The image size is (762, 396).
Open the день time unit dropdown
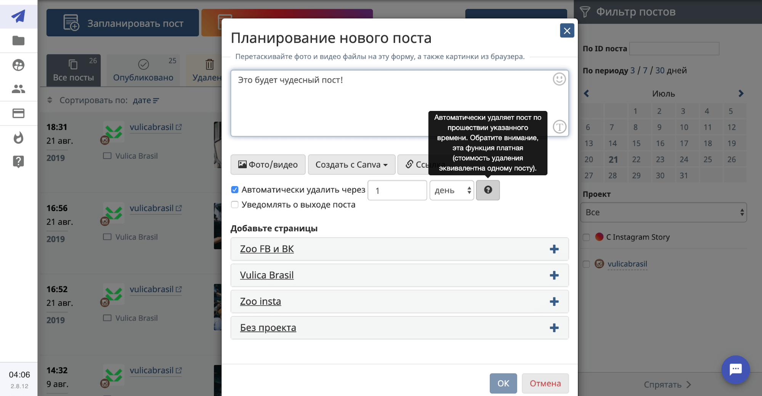pos(452,190)
